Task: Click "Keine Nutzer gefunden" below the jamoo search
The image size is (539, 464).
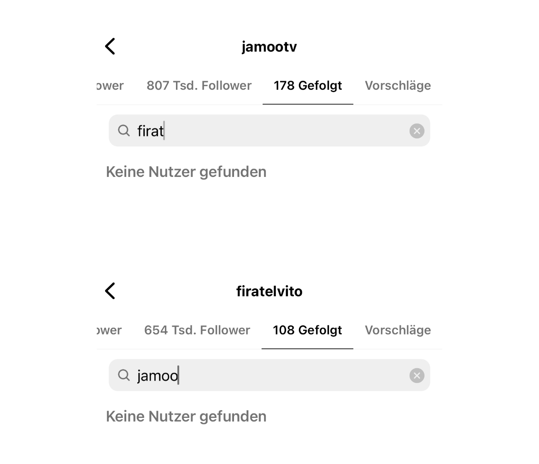Action: pos(186,417)
